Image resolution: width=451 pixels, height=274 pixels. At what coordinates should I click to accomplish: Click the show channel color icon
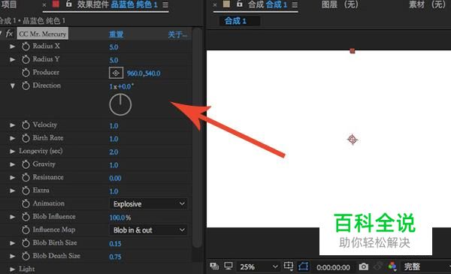pyautogui.click(x=392, y=266)
